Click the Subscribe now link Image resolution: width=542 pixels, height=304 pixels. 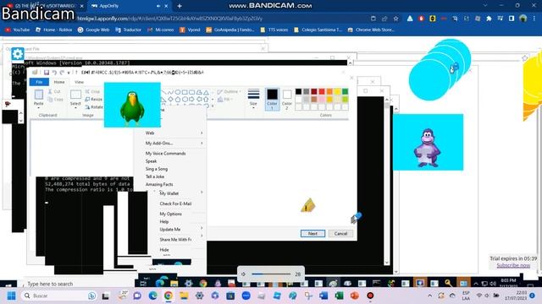(x=513, y=265)
